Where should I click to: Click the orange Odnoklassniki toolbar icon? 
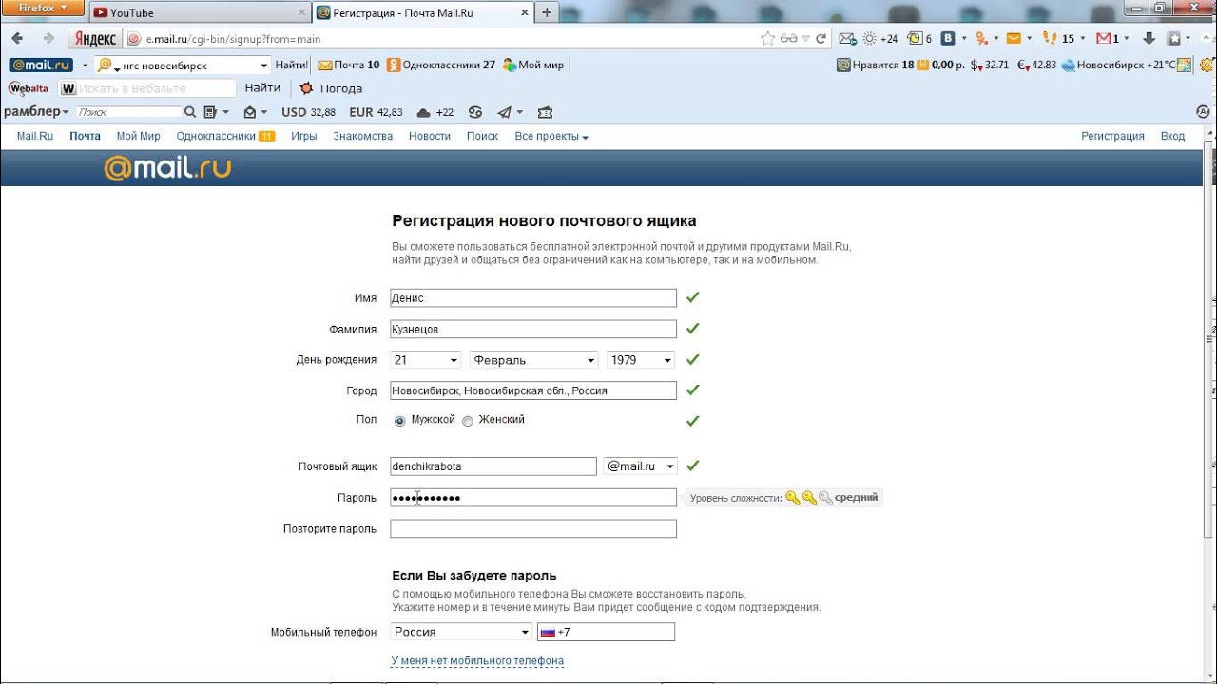[983, 39]
